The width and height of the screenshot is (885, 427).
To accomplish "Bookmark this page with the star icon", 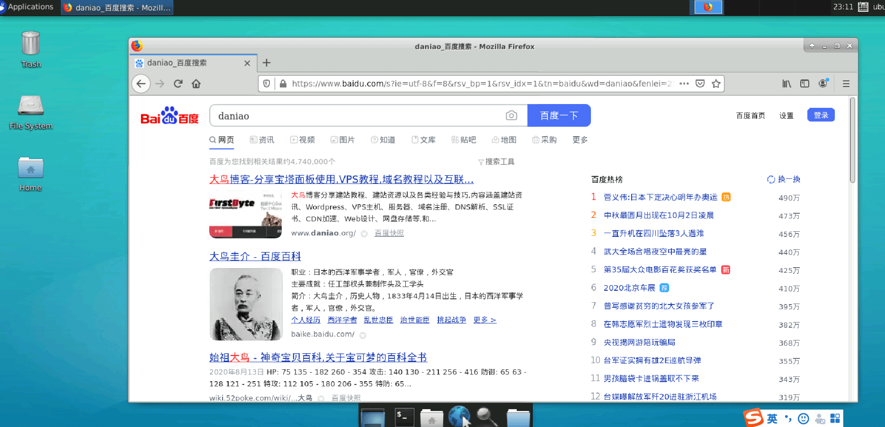I will pyautogui.click(x=716, y=84).
